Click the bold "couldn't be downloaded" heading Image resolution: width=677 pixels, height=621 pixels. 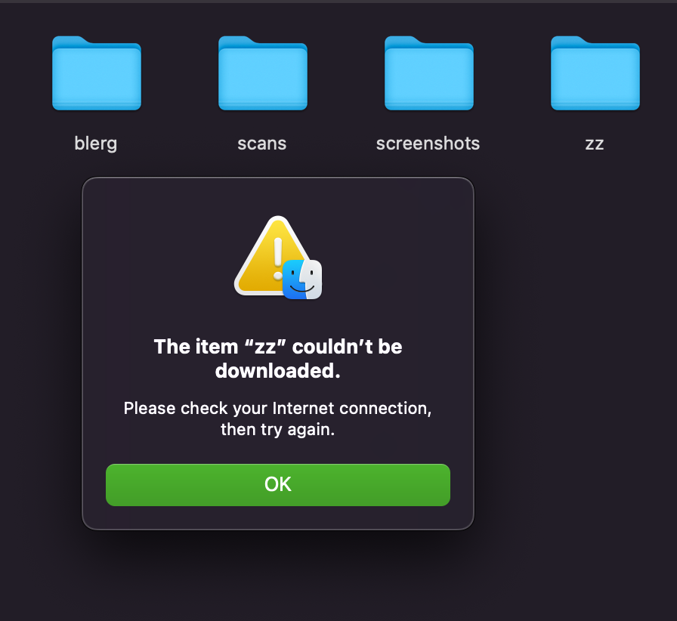click(278, 358)
